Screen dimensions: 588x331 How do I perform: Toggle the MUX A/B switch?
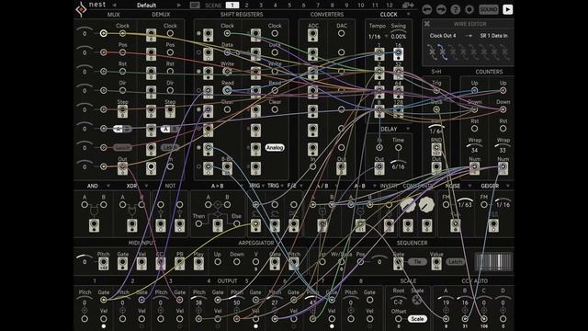(122, 129)
